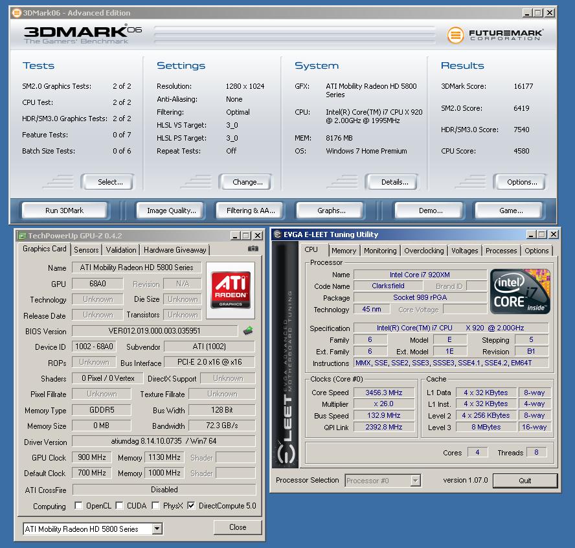The width and height of the screenshot is (575, 548).
Task: Switch to the Sensors tab in GPU-Z
Action: coord(86,250)
